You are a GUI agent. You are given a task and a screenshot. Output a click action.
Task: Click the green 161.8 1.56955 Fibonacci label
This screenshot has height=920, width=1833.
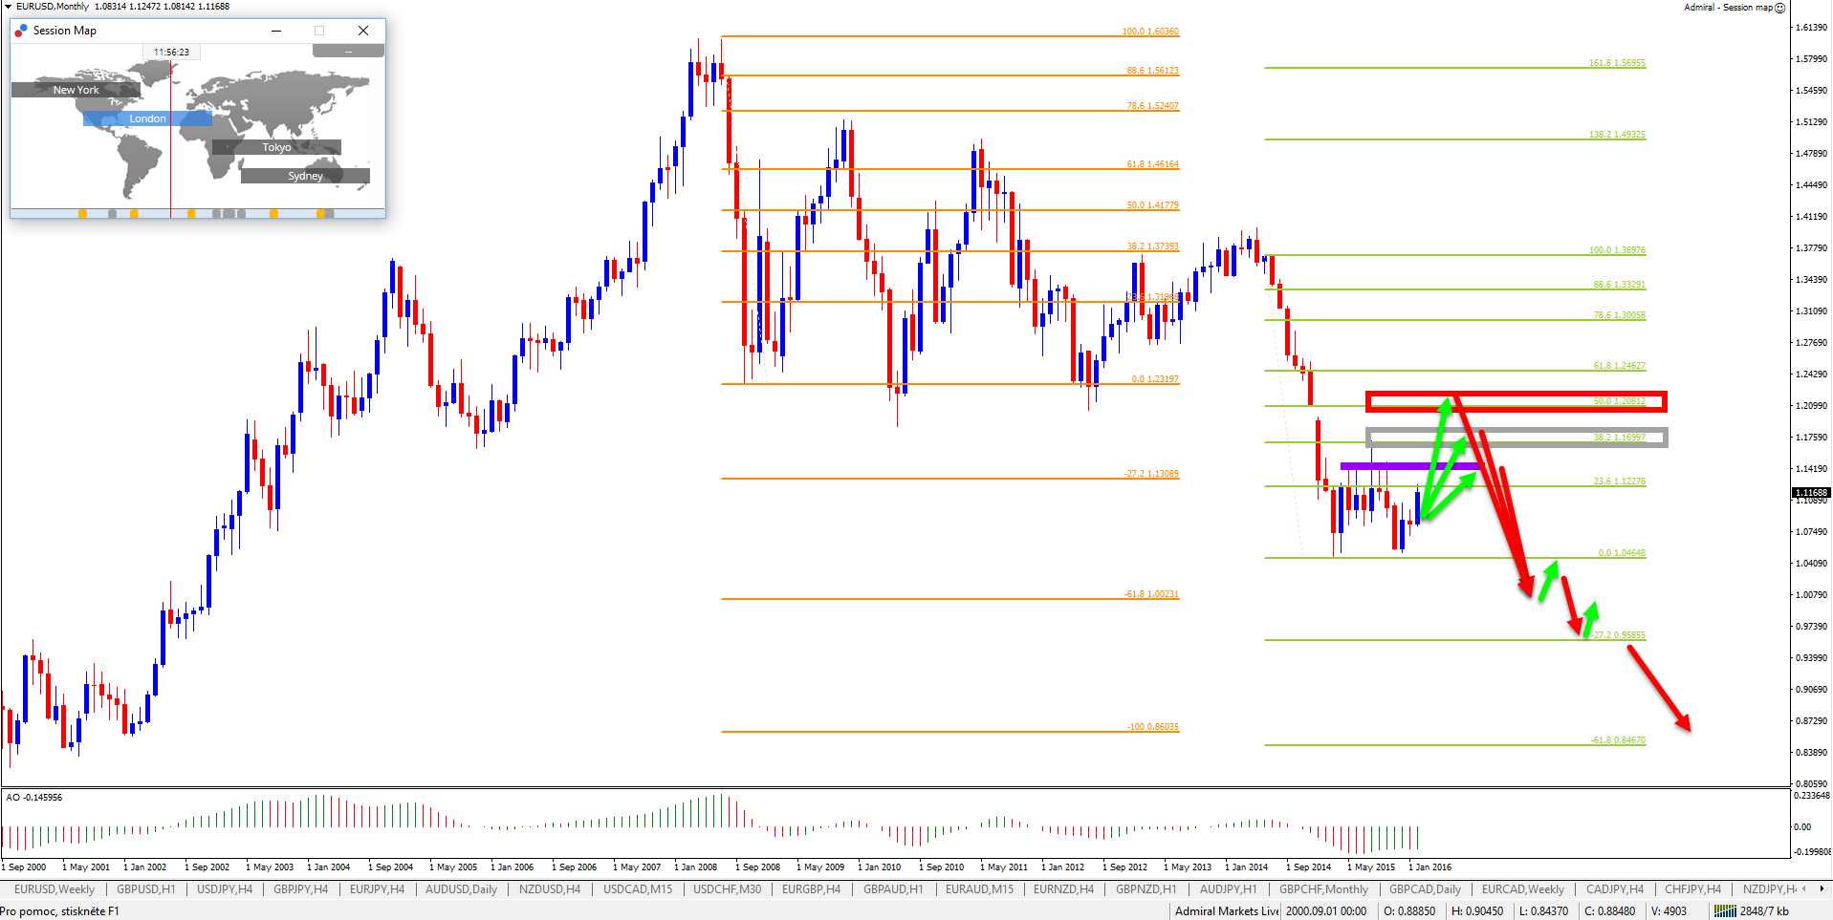pos(1618,63)
